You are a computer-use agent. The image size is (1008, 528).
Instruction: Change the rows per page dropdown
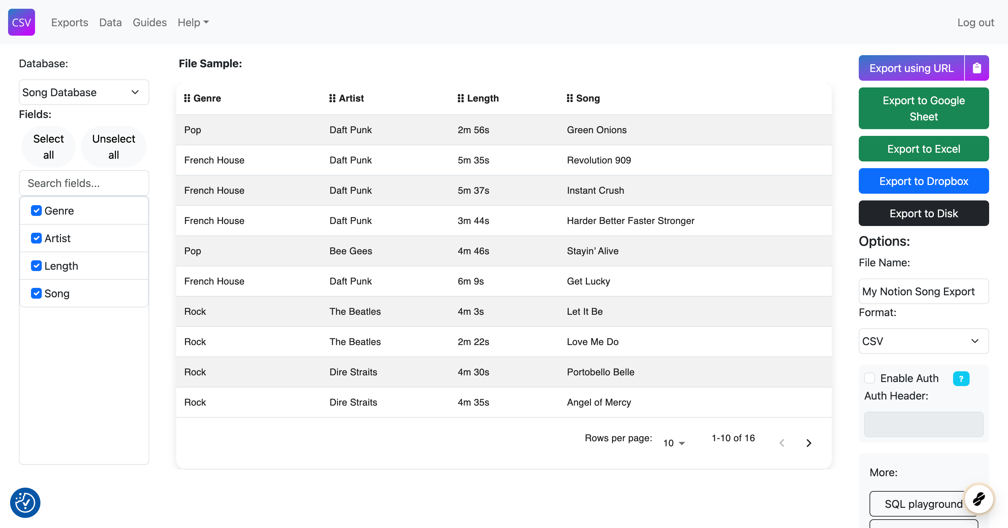pyautogui.click(x=673, y=443)
